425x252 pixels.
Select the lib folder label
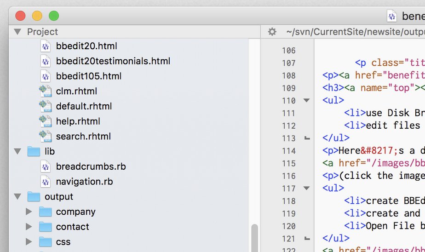[x=50, y=151]
